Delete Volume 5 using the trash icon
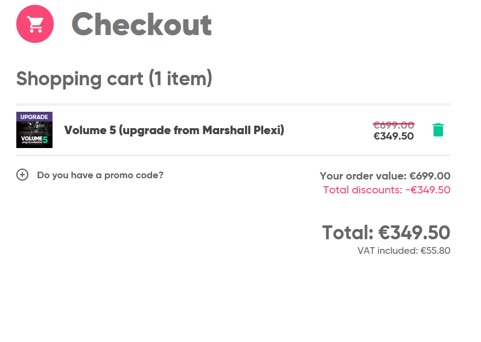The image size is (481, 342). [x=438, y=130]
